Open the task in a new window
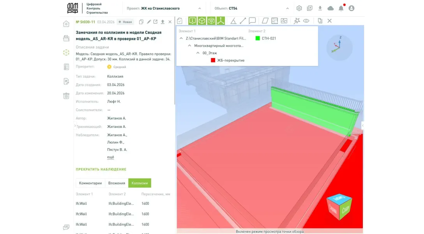The image size is (424, 234). coord(155,22)
